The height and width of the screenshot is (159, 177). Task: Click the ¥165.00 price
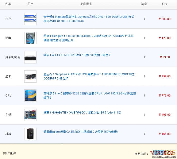[165, 134]
